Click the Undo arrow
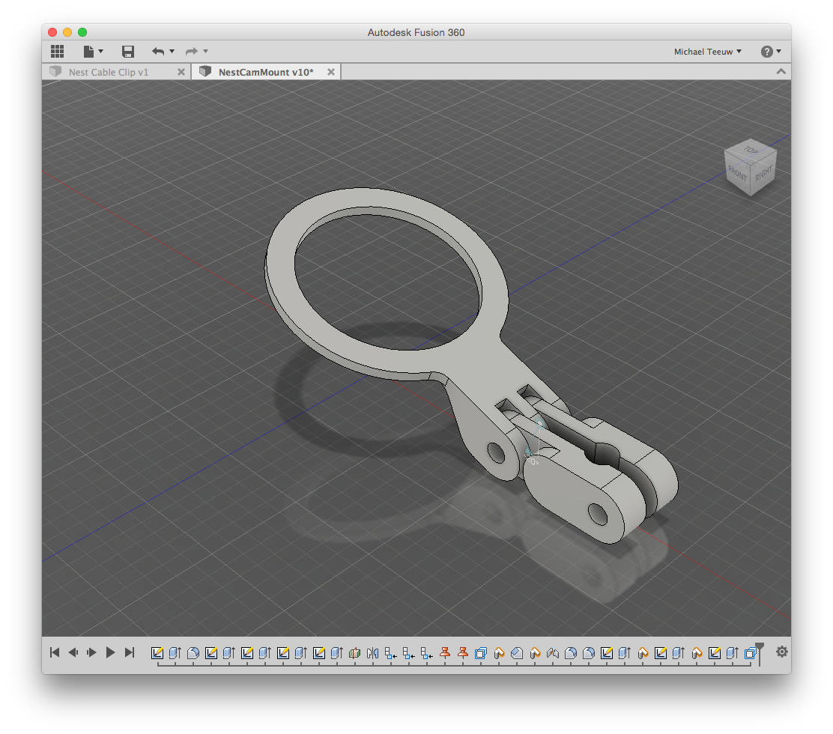833x734 pixels. (157, 51)
